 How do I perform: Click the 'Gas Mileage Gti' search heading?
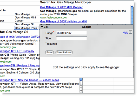(x=14, y=32)
